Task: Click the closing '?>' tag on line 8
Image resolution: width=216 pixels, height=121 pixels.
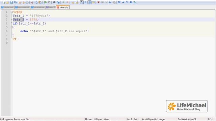Action: 15,39
